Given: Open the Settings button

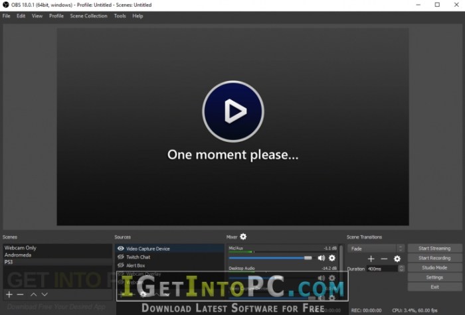Looking at the screenshot, I should (x=434, y=277).
